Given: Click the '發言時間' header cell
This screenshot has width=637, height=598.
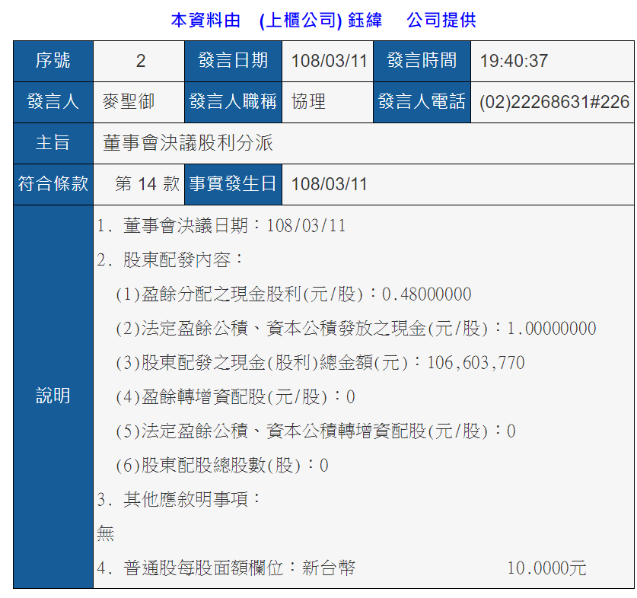Looking at the screenshot, I should pos(422,61).
